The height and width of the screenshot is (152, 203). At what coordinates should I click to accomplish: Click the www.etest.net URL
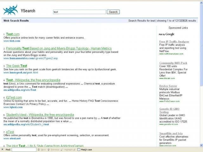(12, 138)
